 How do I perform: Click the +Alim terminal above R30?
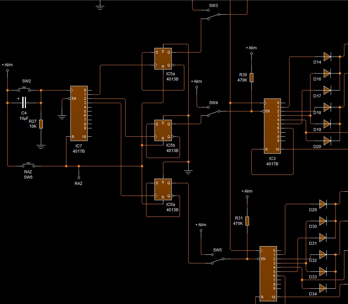251,53
